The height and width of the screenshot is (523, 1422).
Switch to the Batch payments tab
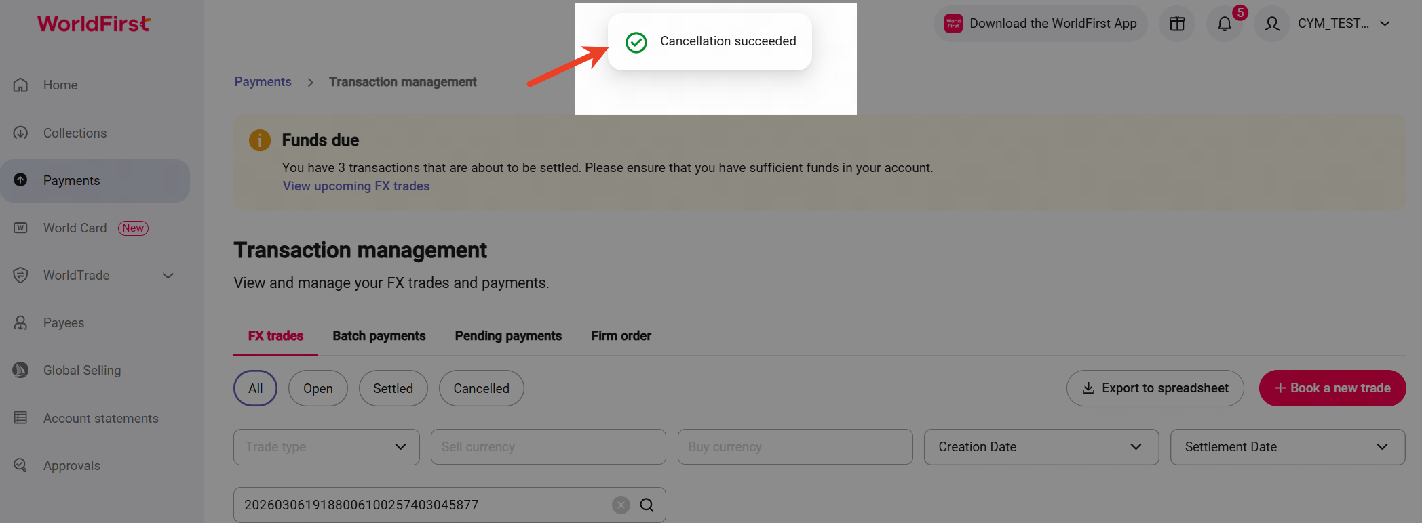click(x=379, y=336)
